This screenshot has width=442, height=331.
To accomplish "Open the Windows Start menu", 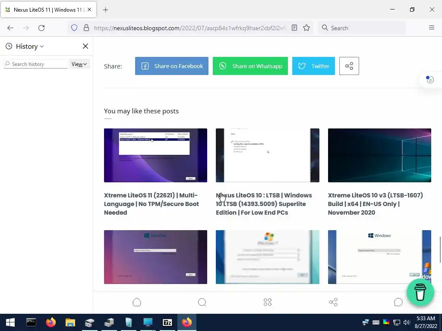I will (x=10, y=322).
